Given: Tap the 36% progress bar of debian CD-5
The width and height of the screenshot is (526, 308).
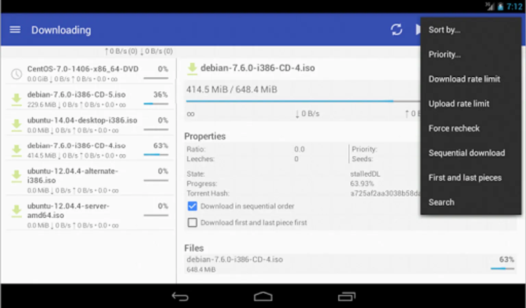Looking at the screenshot, I should 156,104.
